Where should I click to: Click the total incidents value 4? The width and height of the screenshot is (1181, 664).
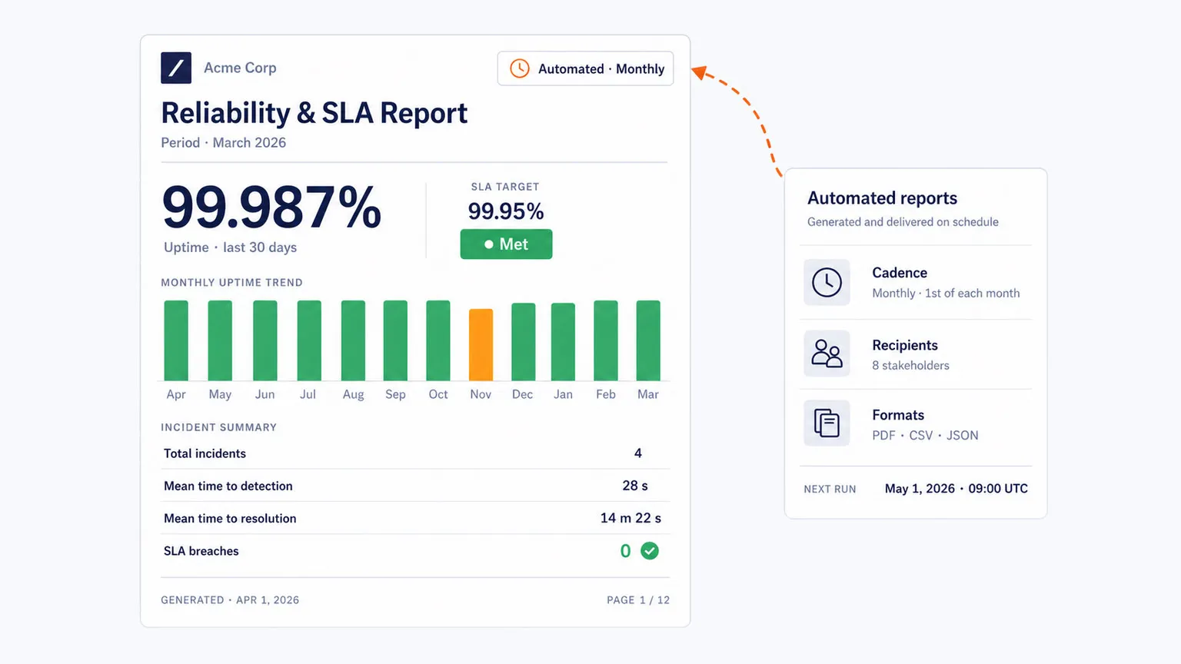coord(638,453)
